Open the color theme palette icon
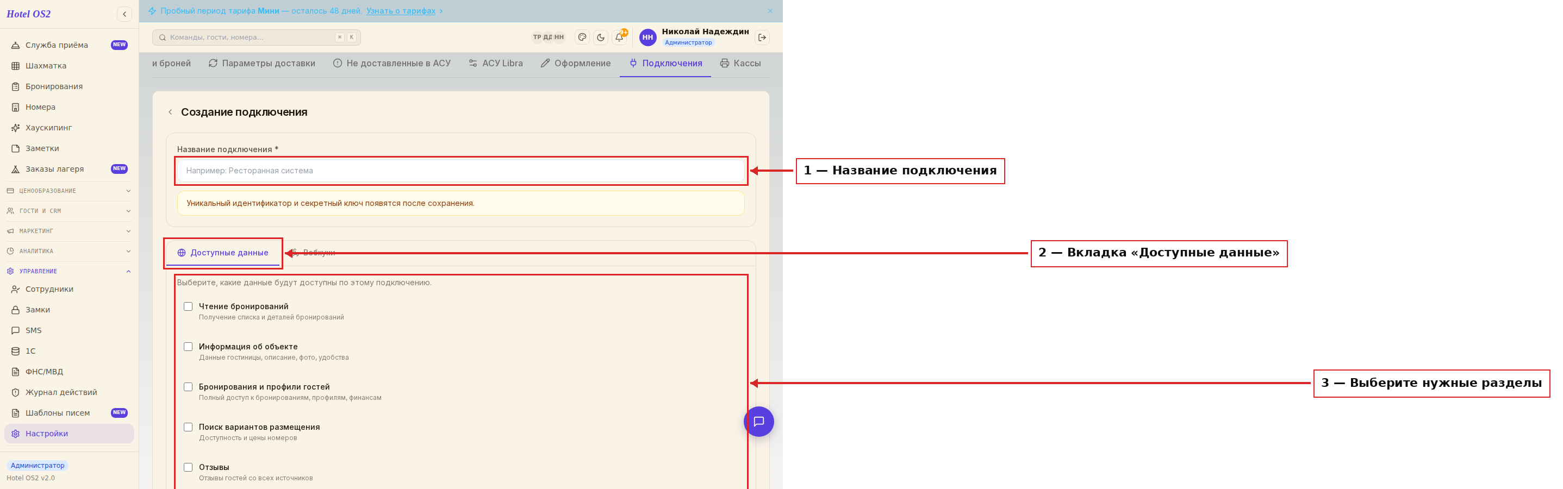 (x=582, y=37)
